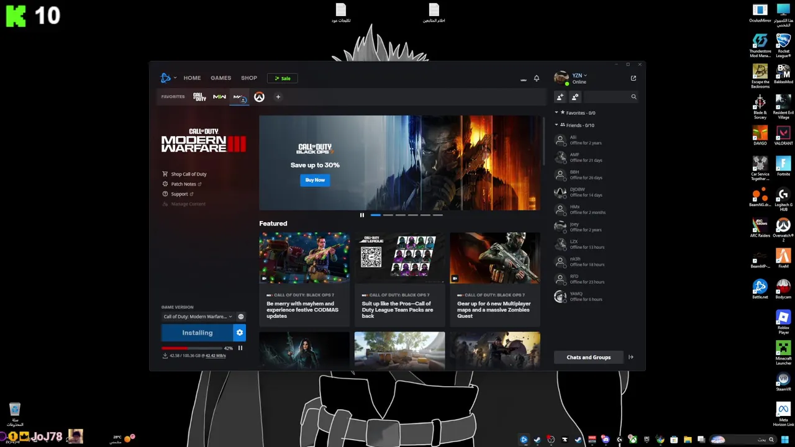Screen dimensions: 795x447
Task: Click Discord icon in taskbar
Action: [x=605, y=440]
